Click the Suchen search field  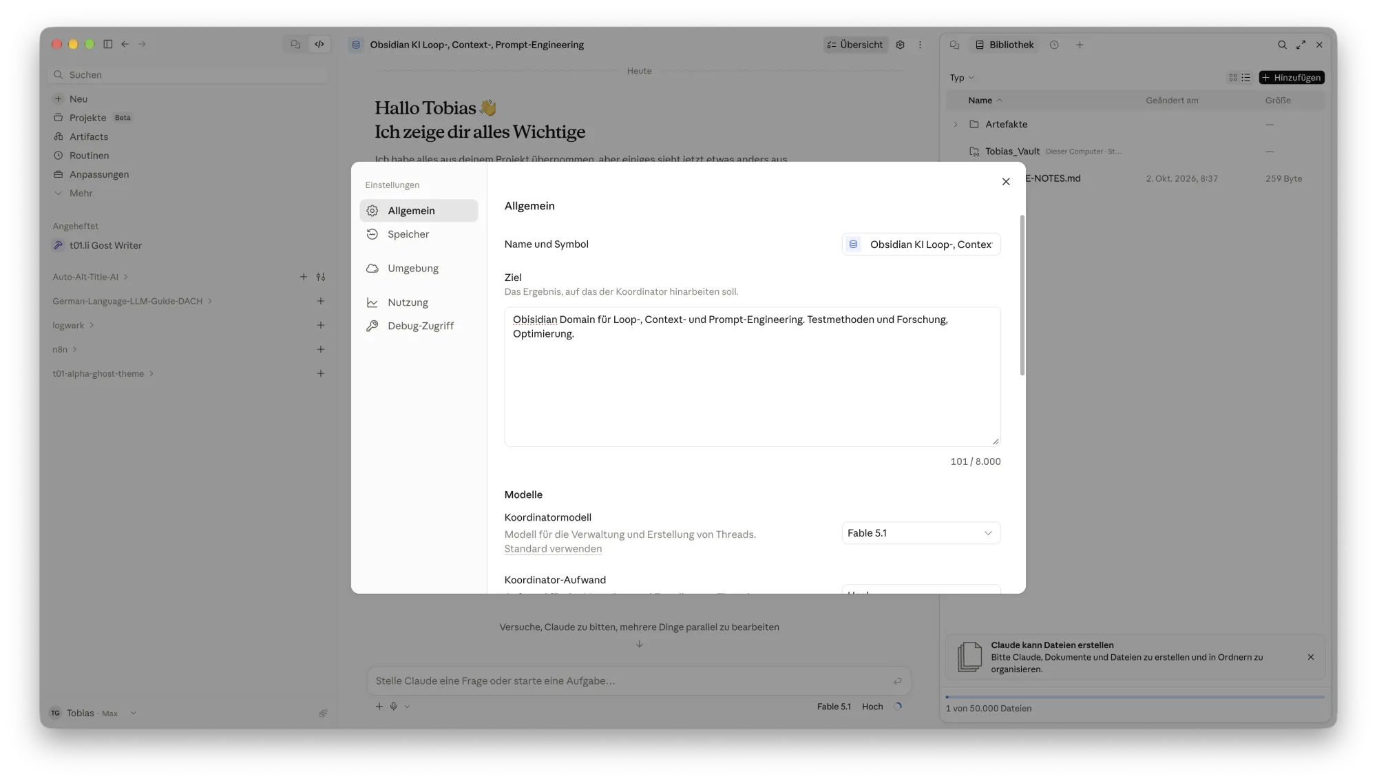pyautogui.click(x=189, y=75)
